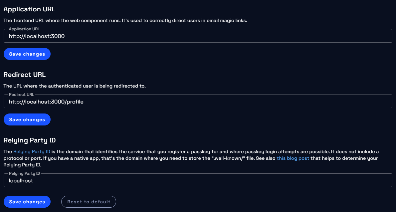The height and width of the screenshot is (212, 396).
Task: Click the authenticated user redirect description
Action: pos(75,86)
